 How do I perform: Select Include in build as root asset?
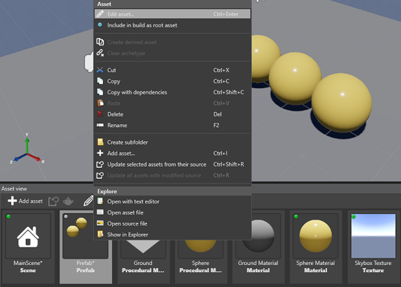pos(142,25)
